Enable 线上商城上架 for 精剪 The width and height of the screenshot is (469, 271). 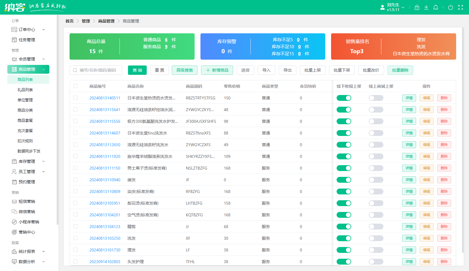(376, 227)
